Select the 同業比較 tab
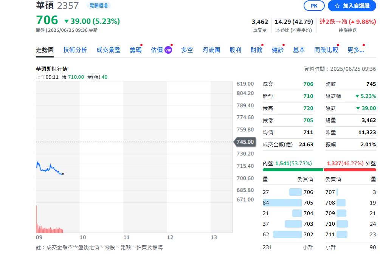The height and width of the screenshot is (259, 380). [326, 50]
